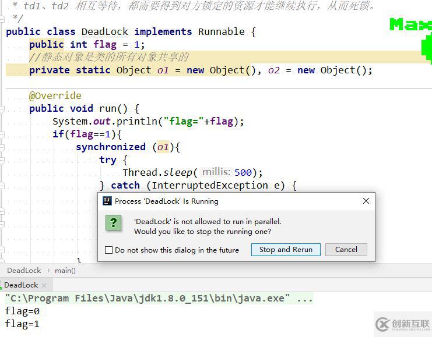432x337 pixels.
Task: Select main() in the breadcrumb bar
Action: (x=65, y=271)
